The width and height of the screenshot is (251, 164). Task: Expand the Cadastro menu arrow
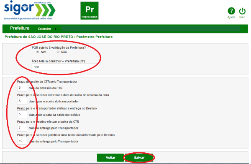(x=56, y=29)
